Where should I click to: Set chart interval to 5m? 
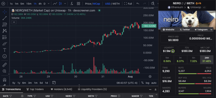click(22, 4)
